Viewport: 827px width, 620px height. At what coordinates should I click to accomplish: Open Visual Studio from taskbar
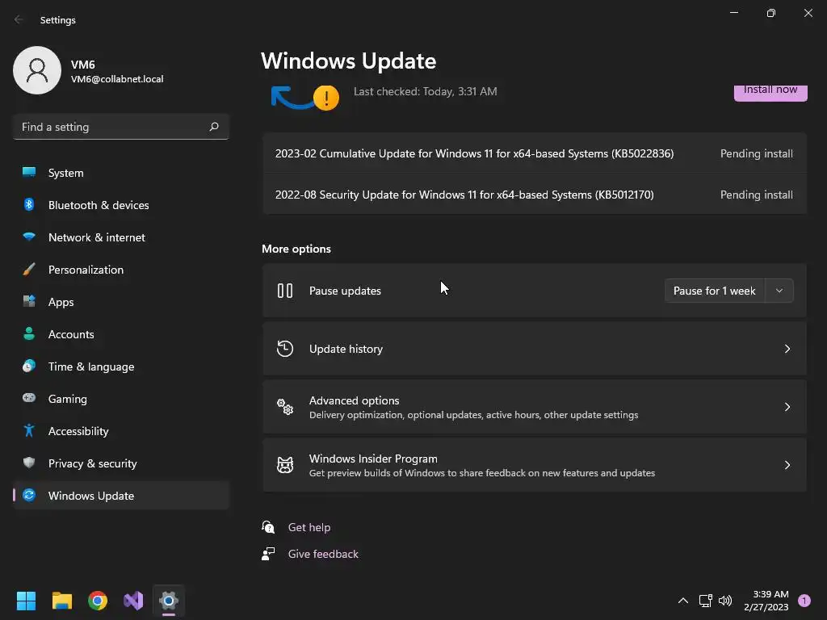point(133,601)
